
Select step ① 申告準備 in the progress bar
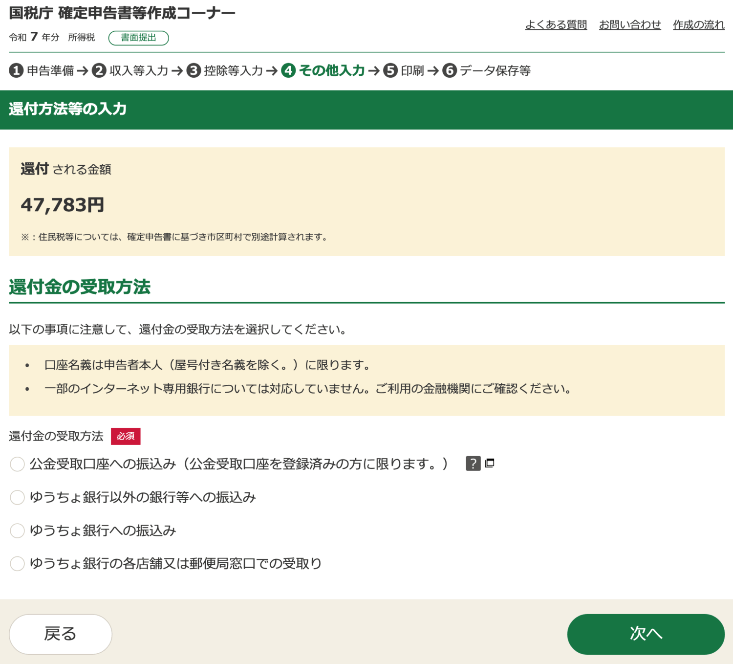tap(16, 70)
